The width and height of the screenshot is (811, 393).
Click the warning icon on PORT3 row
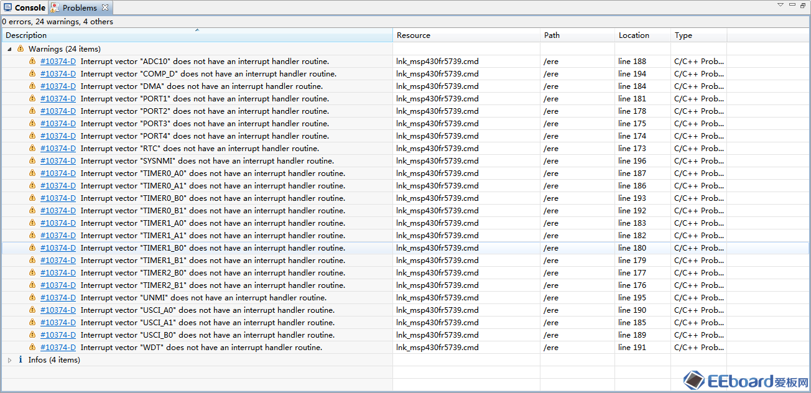32,123
